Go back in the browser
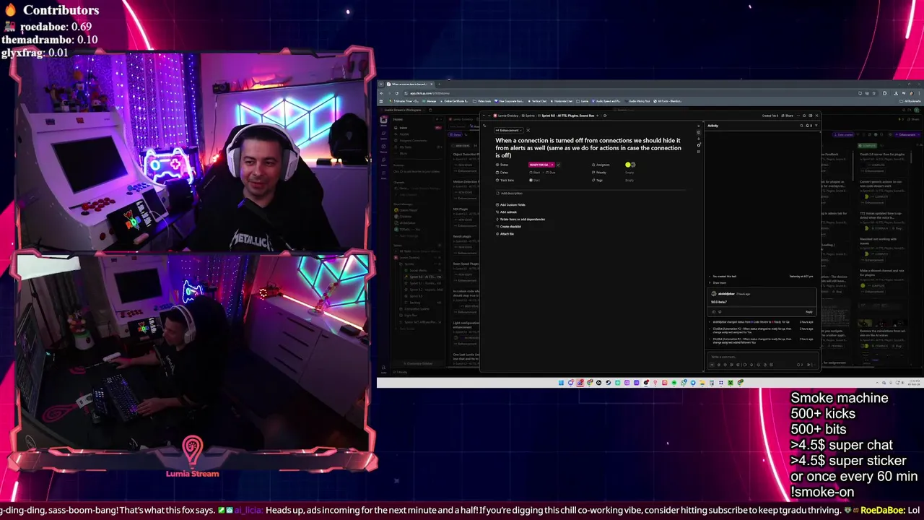The image size is (924, 520). point(381,93)
